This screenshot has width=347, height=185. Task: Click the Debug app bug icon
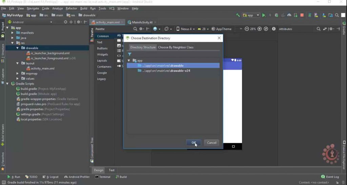tap(277, 15)
